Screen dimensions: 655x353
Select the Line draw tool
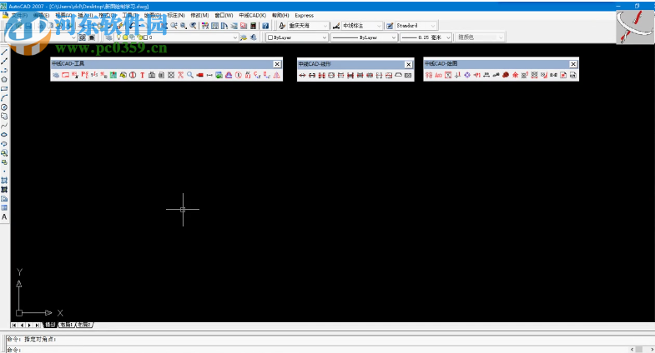[4, 52]
